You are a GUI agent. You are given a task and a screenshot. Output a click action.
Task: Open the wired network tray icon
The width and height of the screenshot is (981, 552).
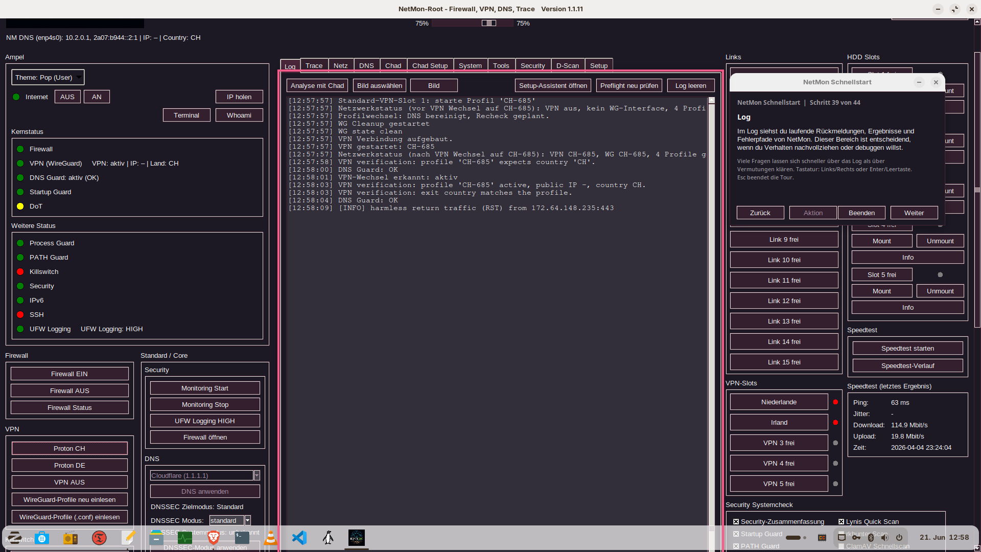(x=842, y=538)
